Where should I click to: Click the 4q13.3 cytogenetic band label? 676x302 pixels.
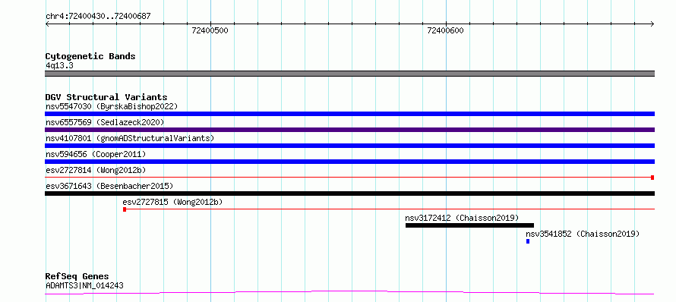pyautogui.click(x=60, y=65)
